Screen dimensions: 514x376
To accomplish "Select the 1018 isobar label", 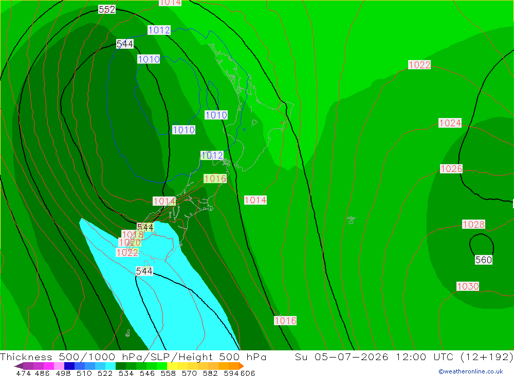I will tap(133, 234).
